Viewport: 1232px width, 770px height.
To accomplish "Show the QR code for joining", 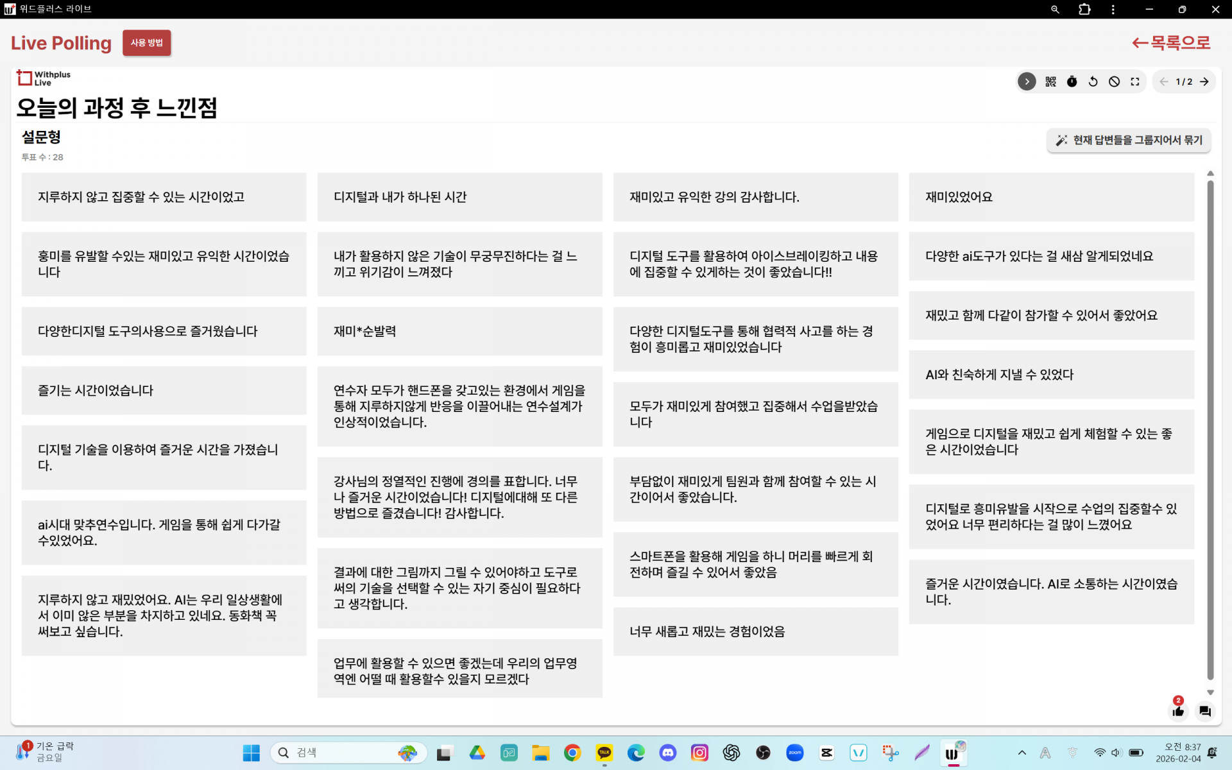I will [1050, 81].
